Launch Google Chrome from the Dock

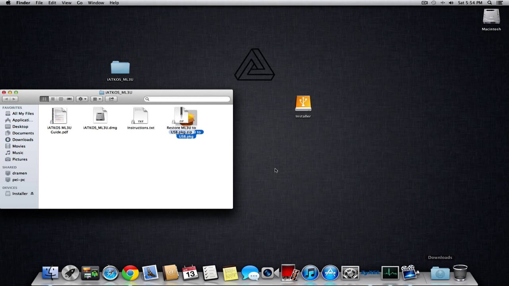click(130, 273)
